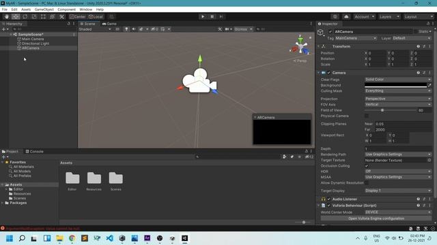Lock the Inspector panel
Image resolution: width=437 pixels, height=245 pixels.
428,24
